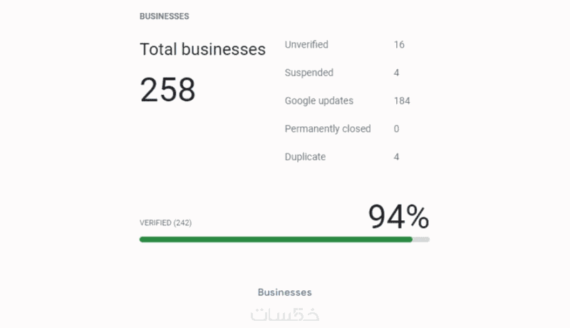570x328 pixels.
Task: Click the VERIFIED (242) label
Action: 165,222
